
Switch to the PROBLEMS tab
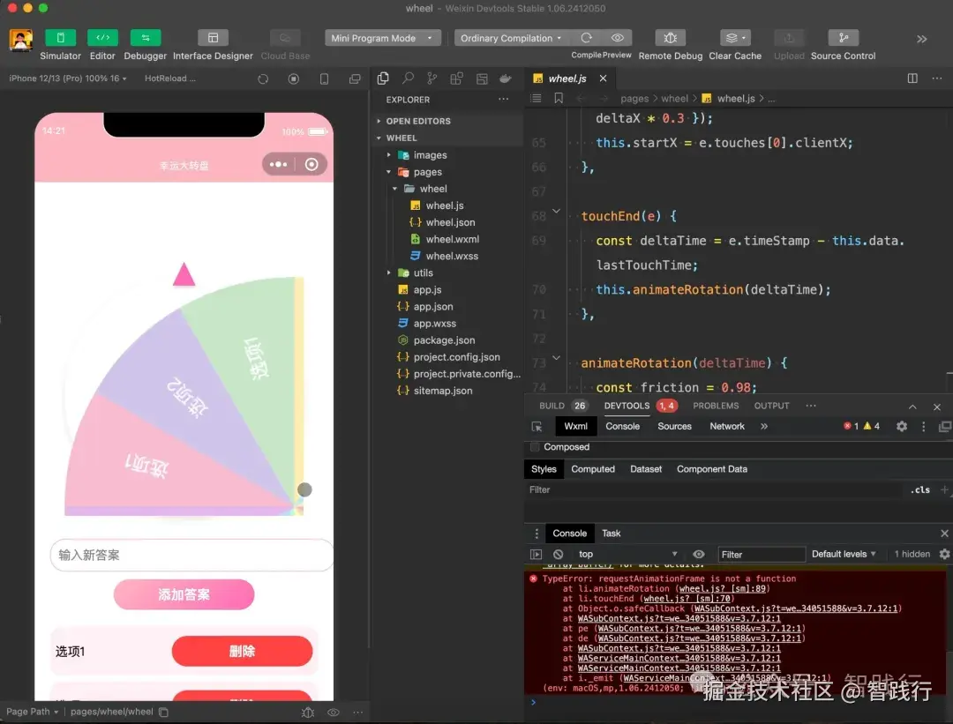(716, 406)
